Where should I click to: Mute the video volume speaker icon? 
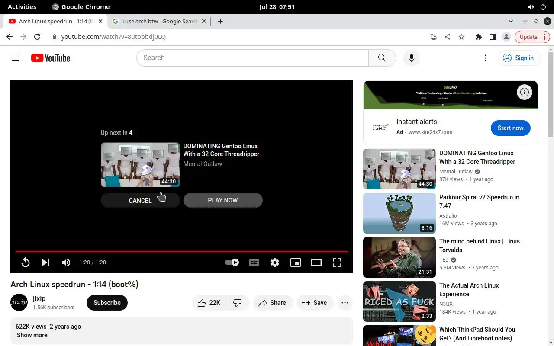(66, 262)
